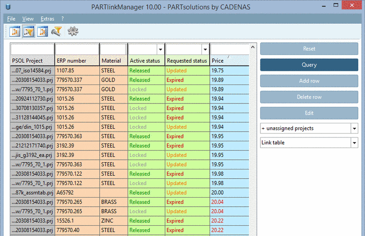Toggle the tree window with filter funnel icon
Screen dimensions: 365x236
[x=29, y=32]
